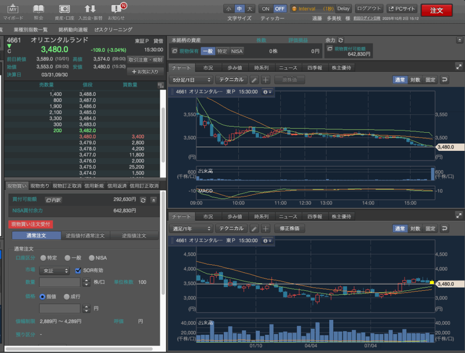Screen dimensions: 465x353
Task: Refresh the 余力 buying power
Action: tap(341, 40)
